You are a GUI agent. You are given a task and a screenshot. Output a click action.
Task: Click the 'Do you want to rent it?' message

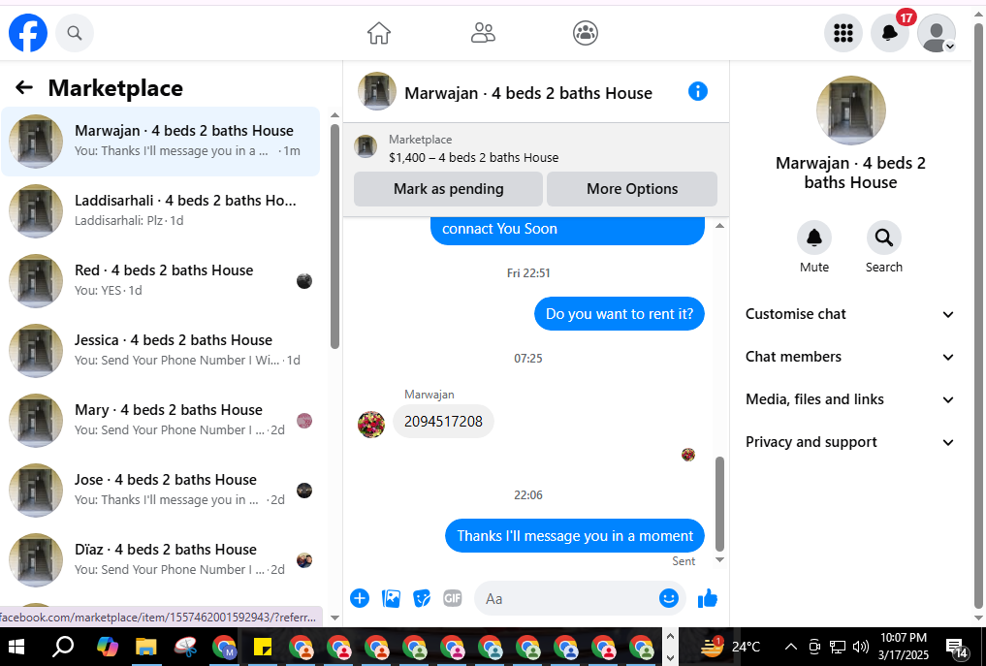pos(619,314)
